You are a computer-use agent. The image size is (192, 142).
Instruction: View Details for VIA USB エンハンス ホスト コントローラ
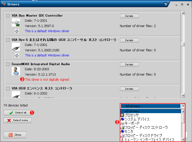coord(130,89)
